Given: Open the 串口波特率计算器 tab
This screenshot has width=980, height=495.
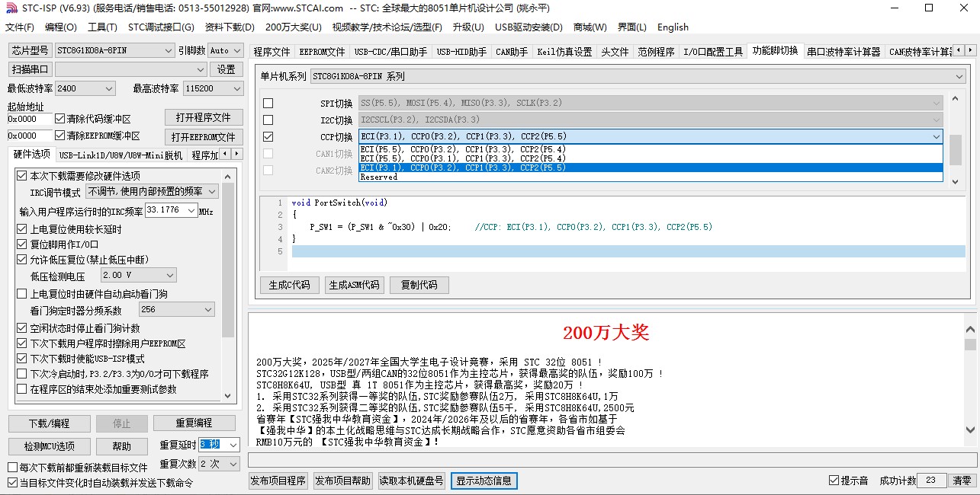Looking at the screenshot, I should click(x=844, y=52).
